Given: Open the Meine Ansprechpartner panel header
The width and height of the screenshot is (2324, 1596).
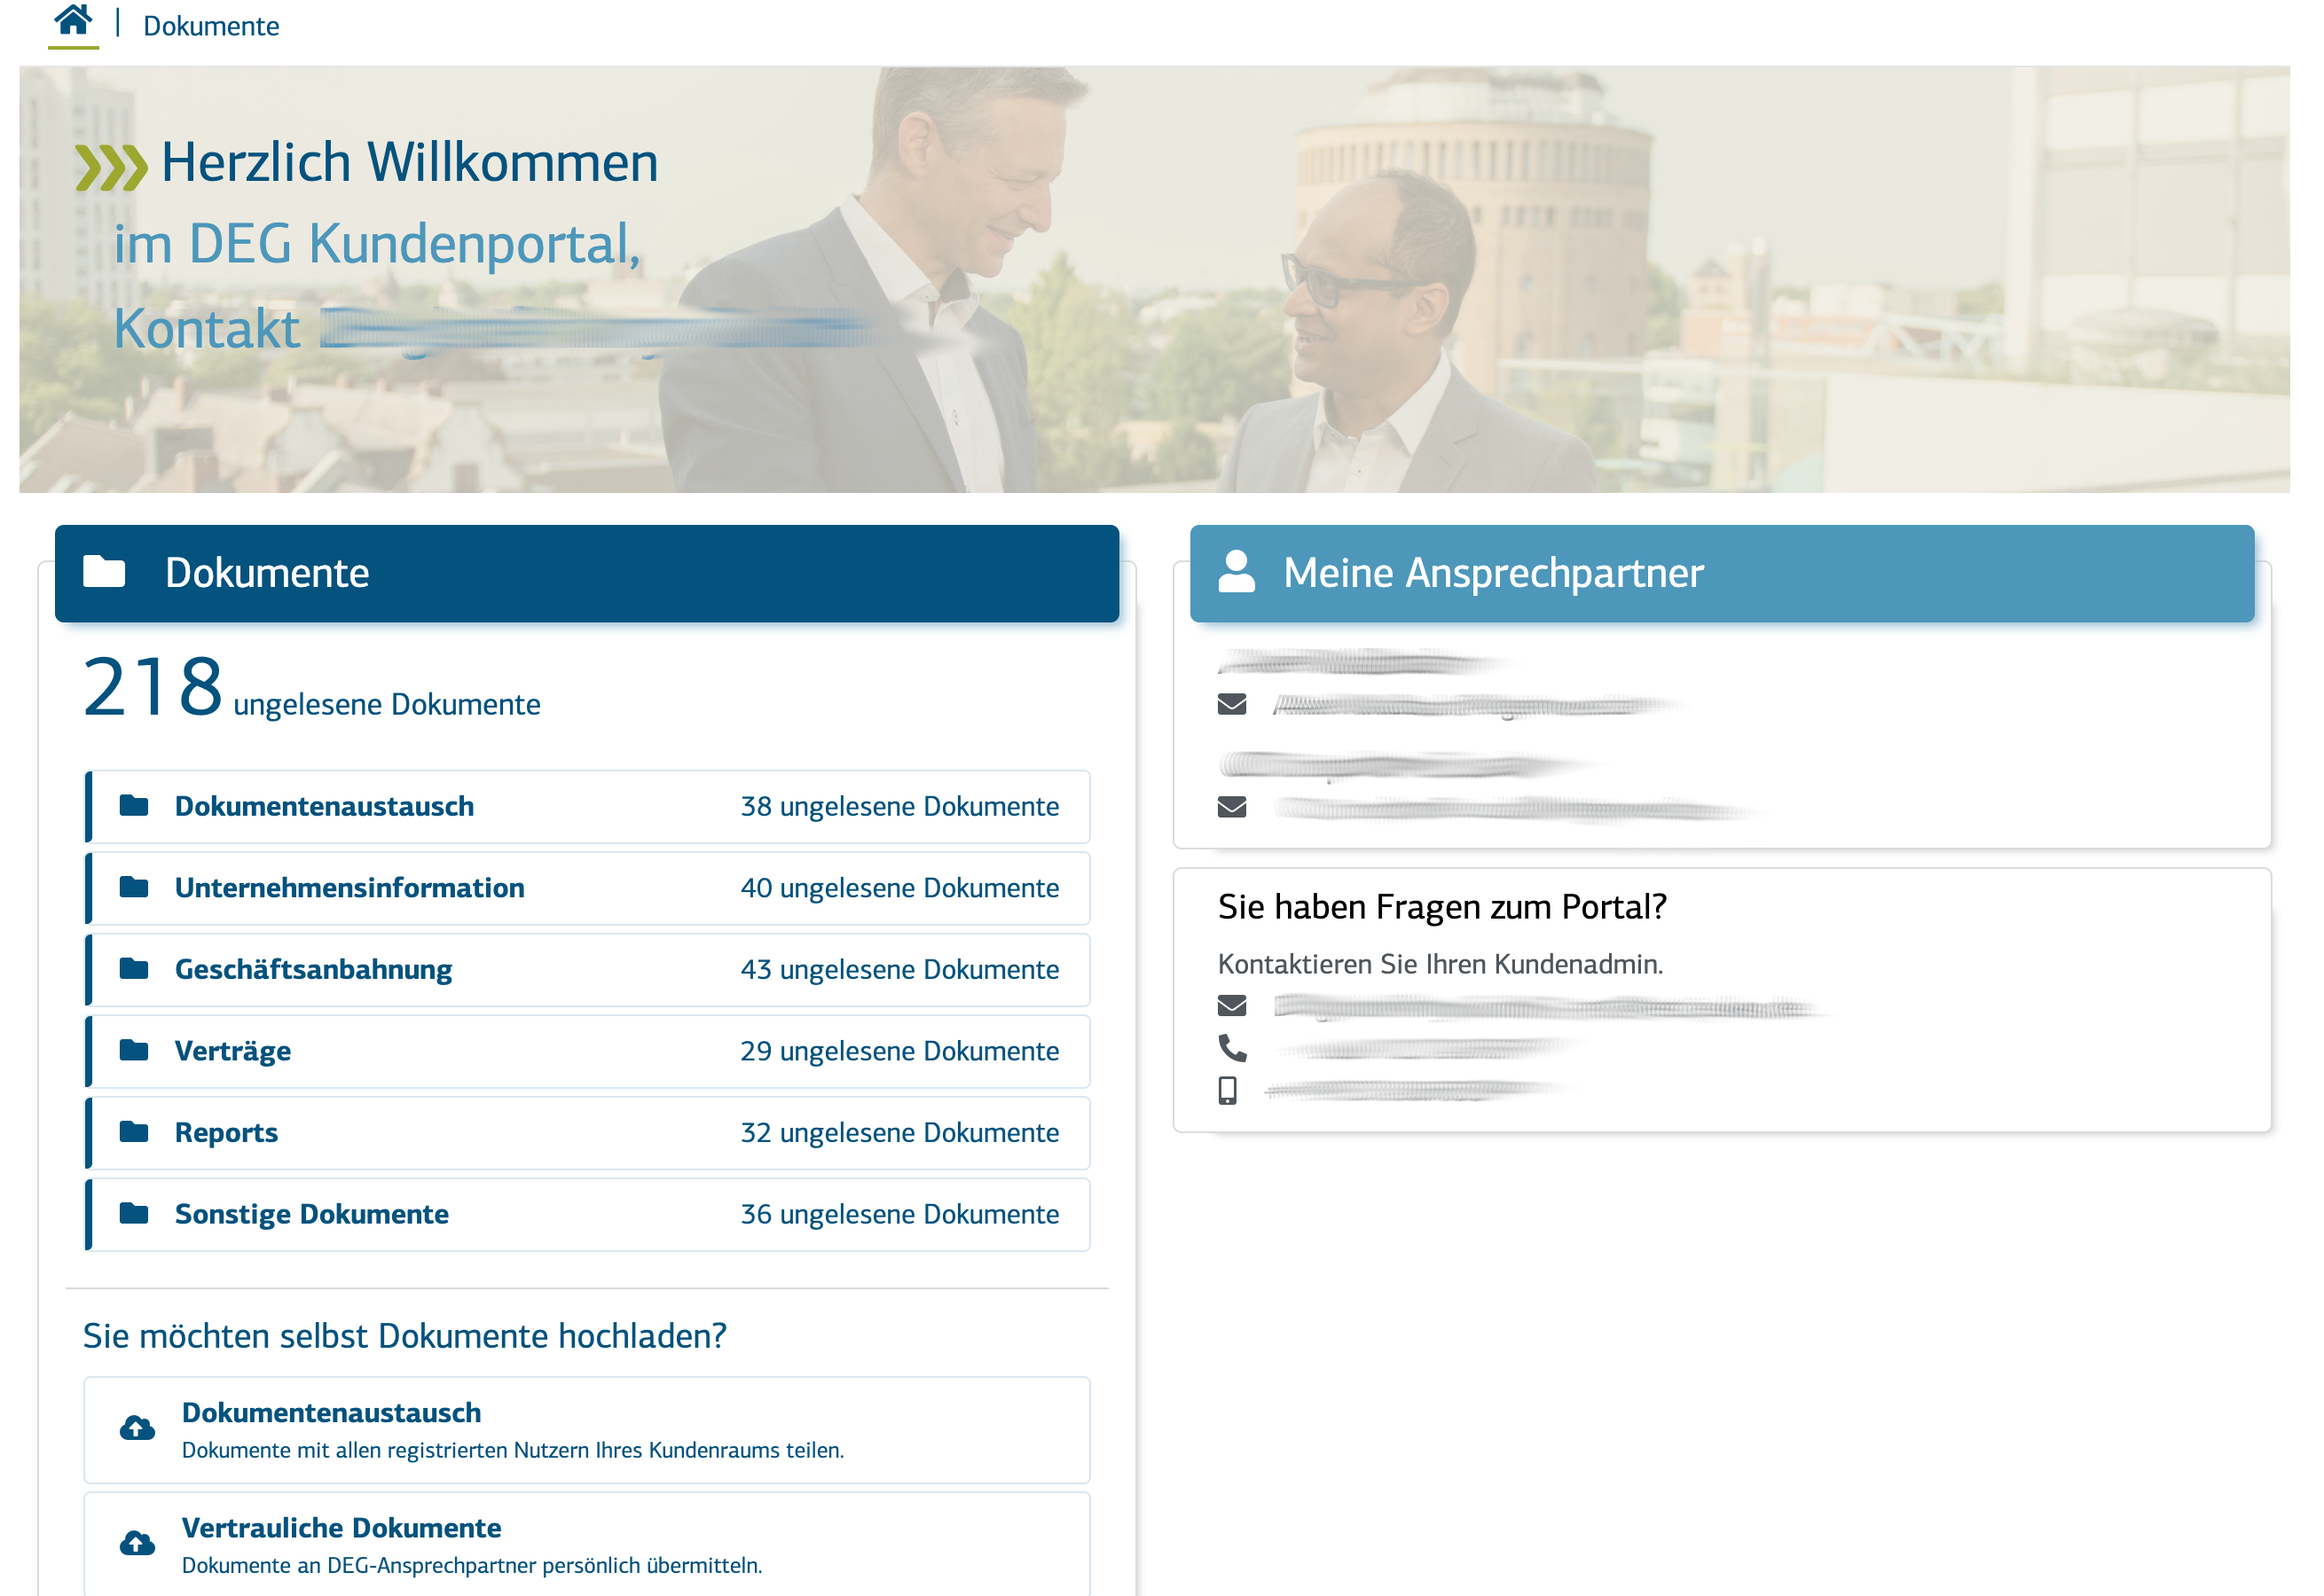Looking at the screenshot, I should (x=1722, y=574).
